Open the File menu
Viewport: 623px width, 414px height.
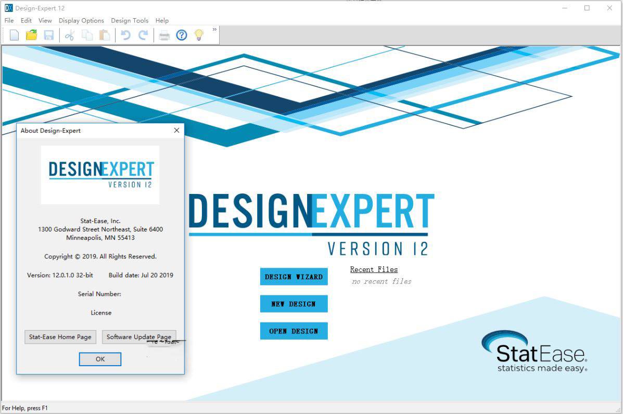pyautogui.click(x=9, y=20)
